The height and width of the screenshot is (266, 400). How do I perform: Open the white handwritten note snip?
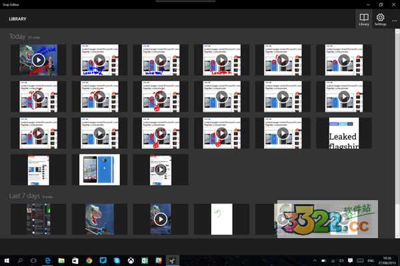click(221, 219)
